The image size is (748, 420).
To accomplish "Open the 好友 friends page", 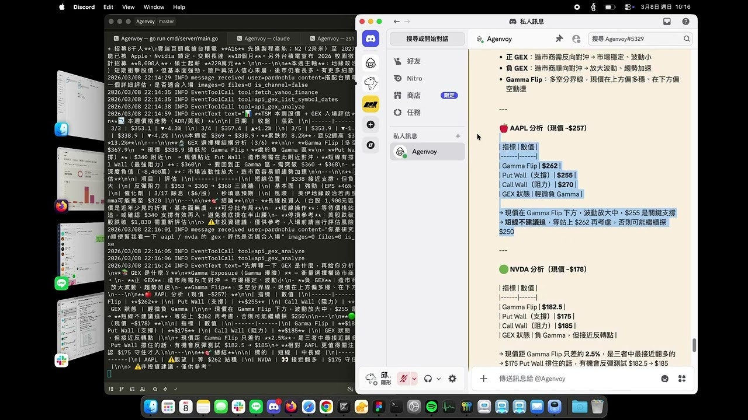I will [x=414, y=61].
